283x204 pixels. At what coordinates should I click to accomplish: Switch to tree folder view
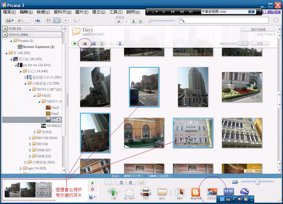(57, 20)
